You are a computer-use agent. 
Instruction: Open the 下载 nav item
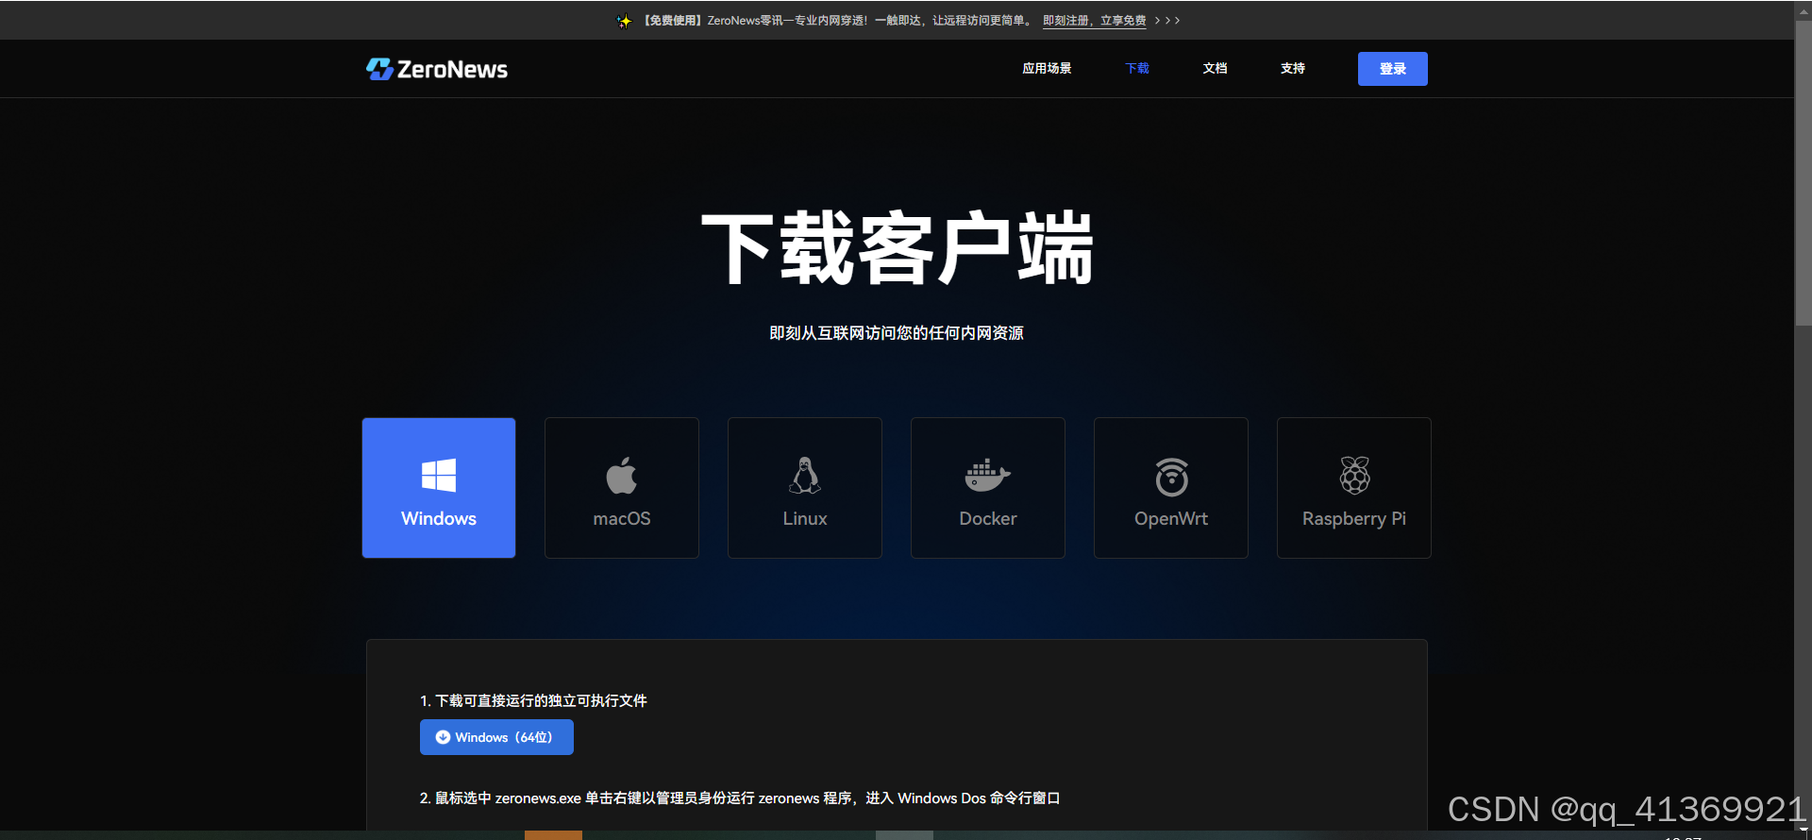tap(1137, 68)
